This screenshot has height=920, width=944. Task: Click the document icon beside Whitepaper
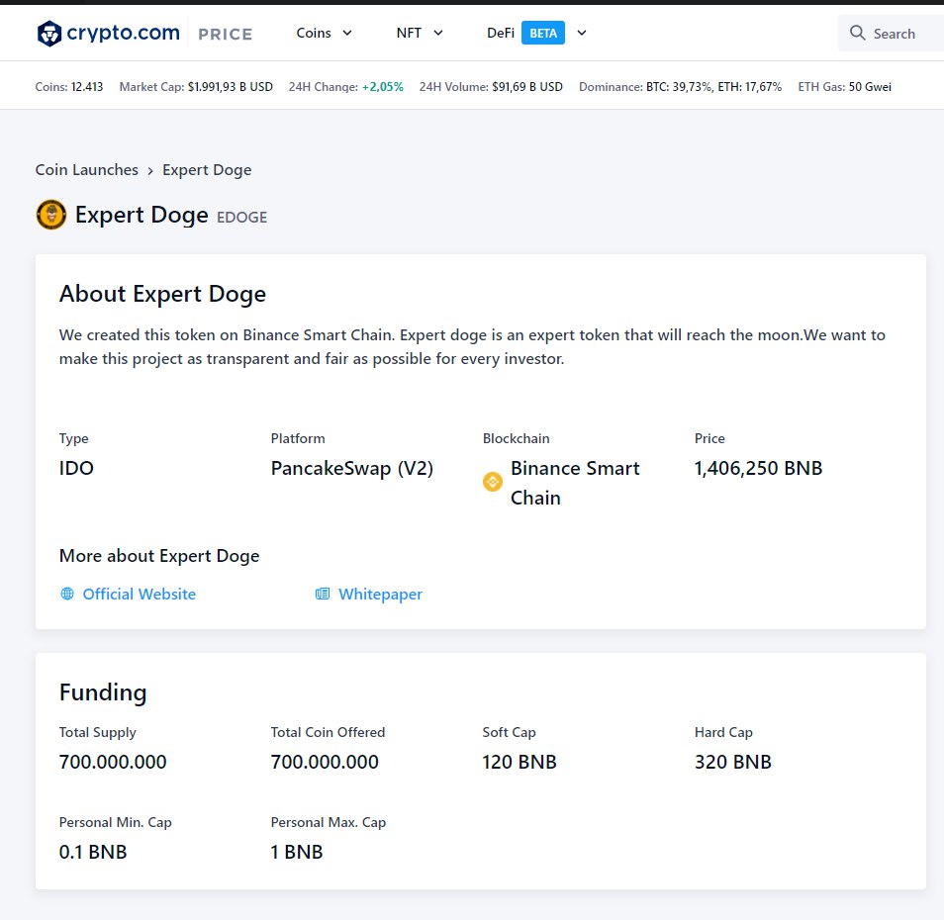[323, 594]
